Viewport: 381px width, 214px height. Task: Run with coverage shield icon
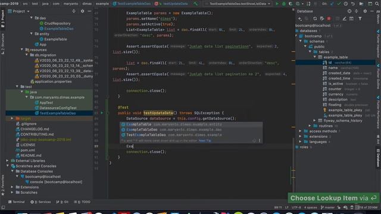point(291,4)
